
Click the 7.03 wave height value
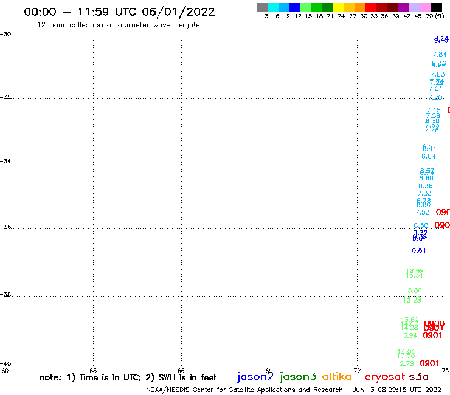click(x=424, y=193)
